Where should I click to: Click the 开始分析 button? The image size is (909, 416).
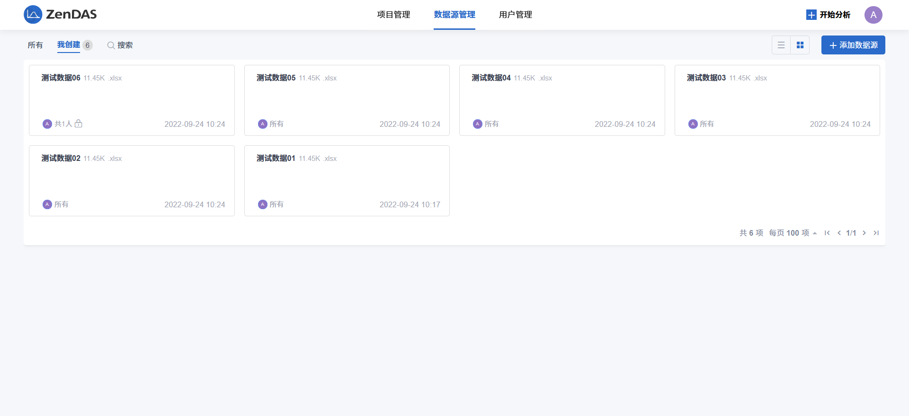pos(829,15)
